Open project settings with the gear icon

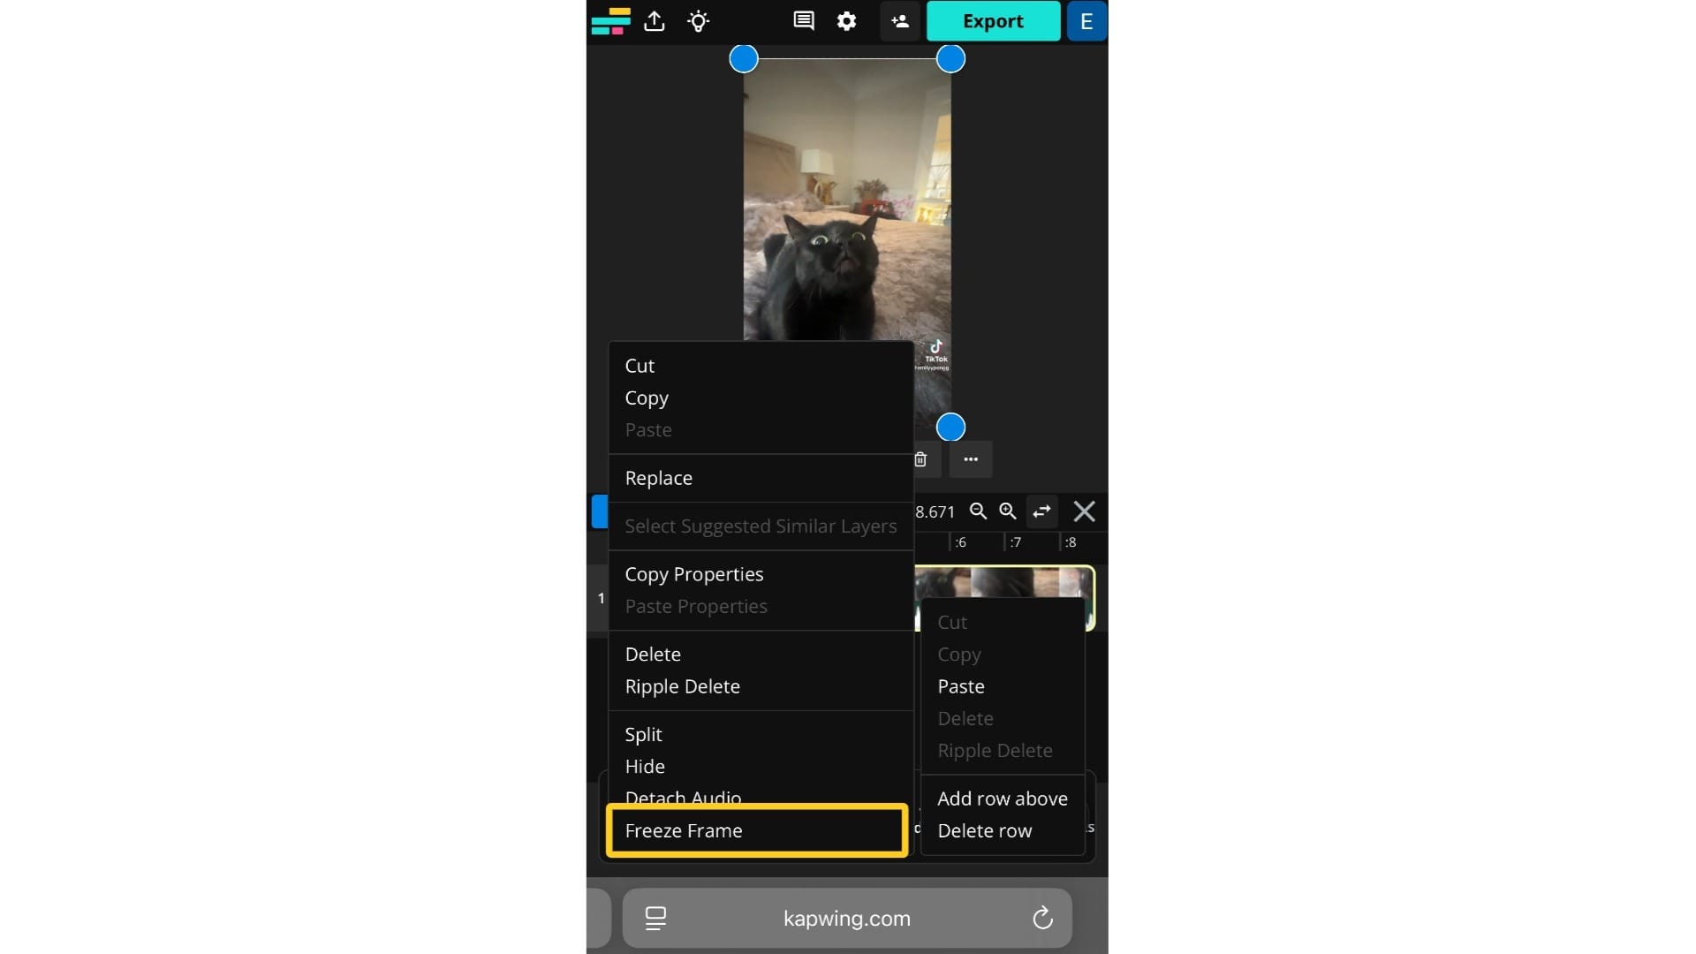847,21
